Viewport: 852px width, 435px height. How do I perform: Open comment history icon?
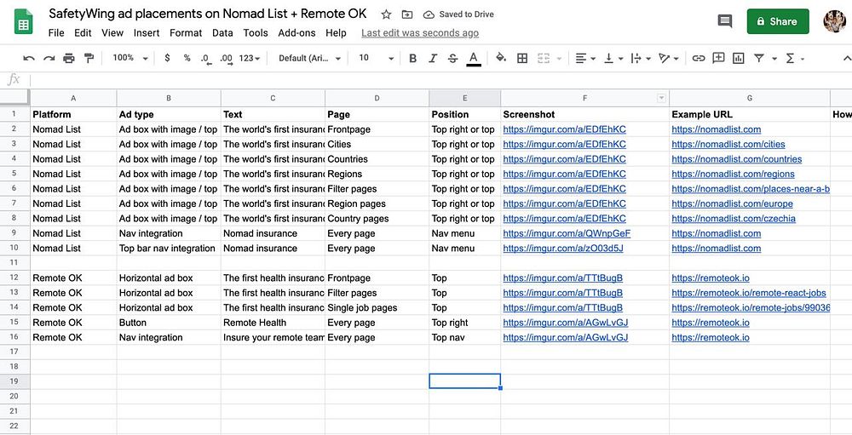(725, 21)
